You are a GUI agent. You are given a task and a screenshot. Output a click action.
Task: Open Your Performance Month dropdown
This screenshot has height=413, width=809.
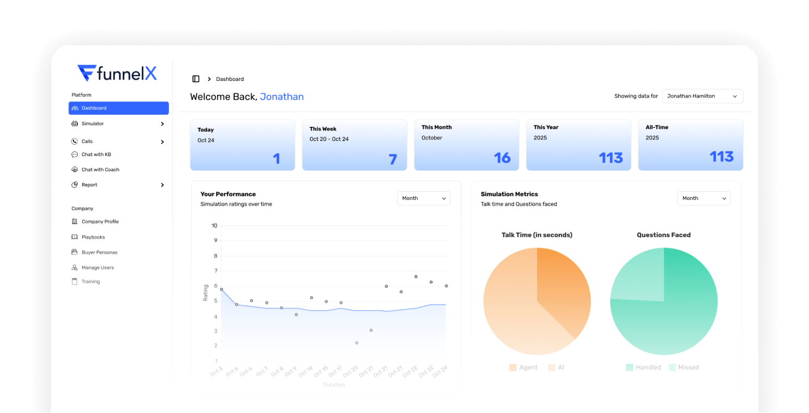click(424, 198)
